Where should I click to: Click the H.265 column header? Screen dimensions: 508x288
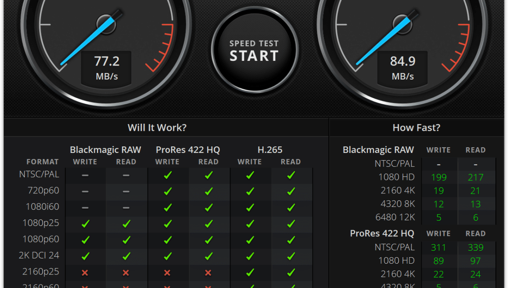[x=270, y=150]
